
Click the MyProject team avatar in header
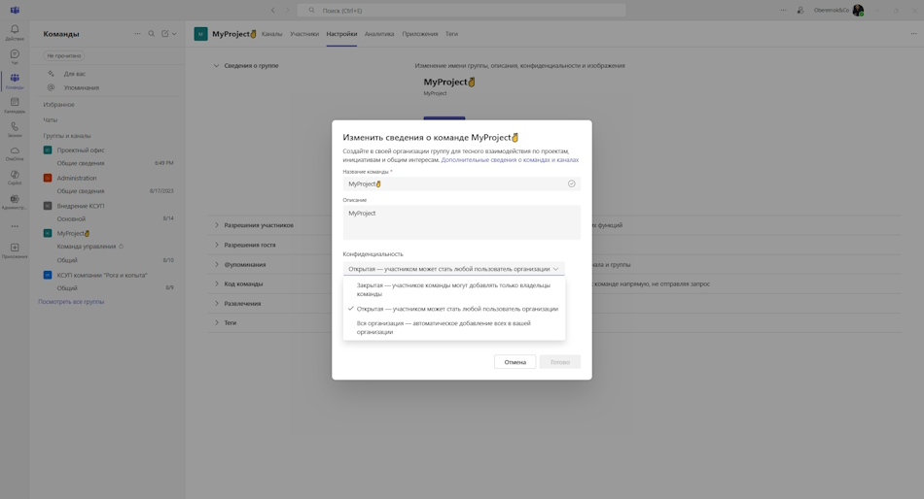click(x=200, y=34)
